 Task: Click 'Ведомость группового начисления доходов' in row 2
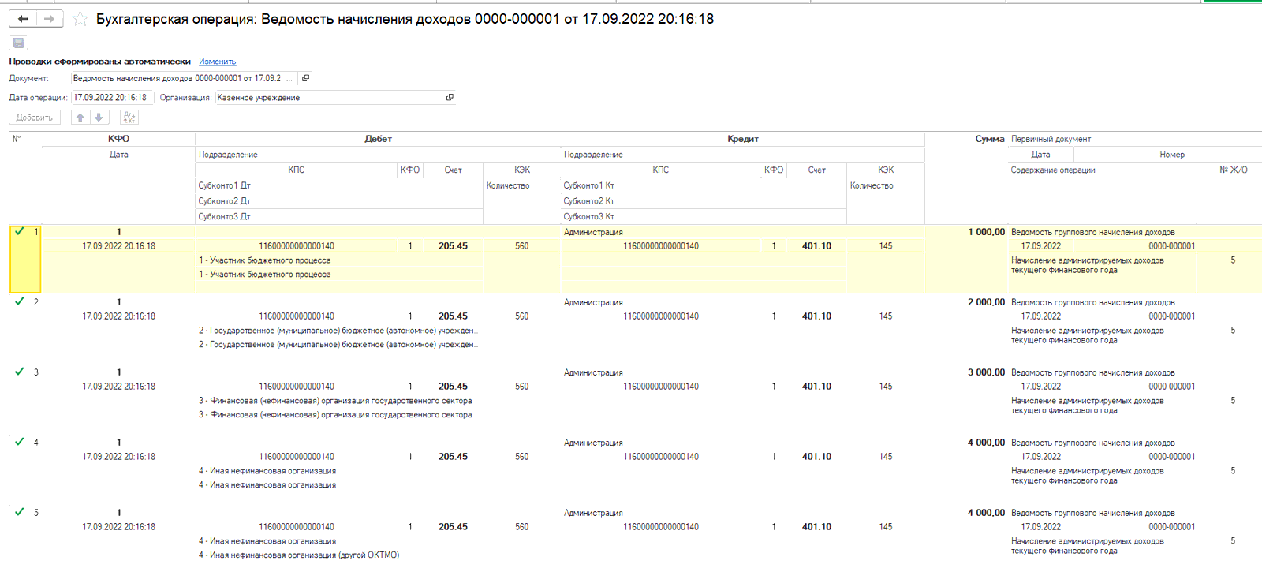click(1092, 303)
